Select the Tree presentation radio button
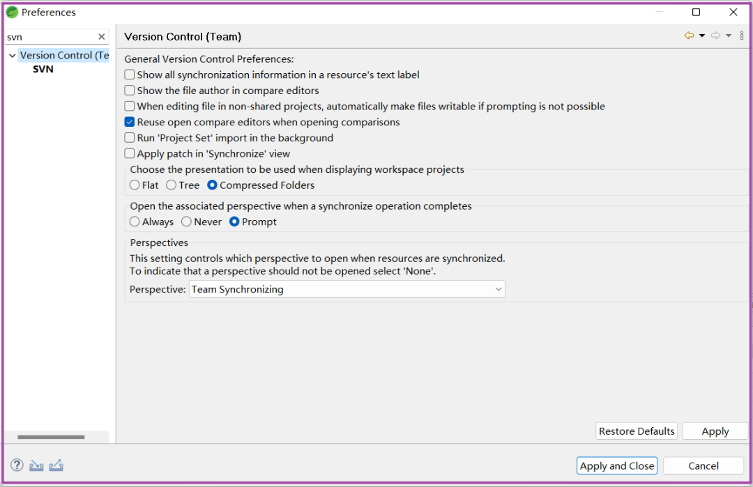 pyautogui.click(x=172, y=185)
